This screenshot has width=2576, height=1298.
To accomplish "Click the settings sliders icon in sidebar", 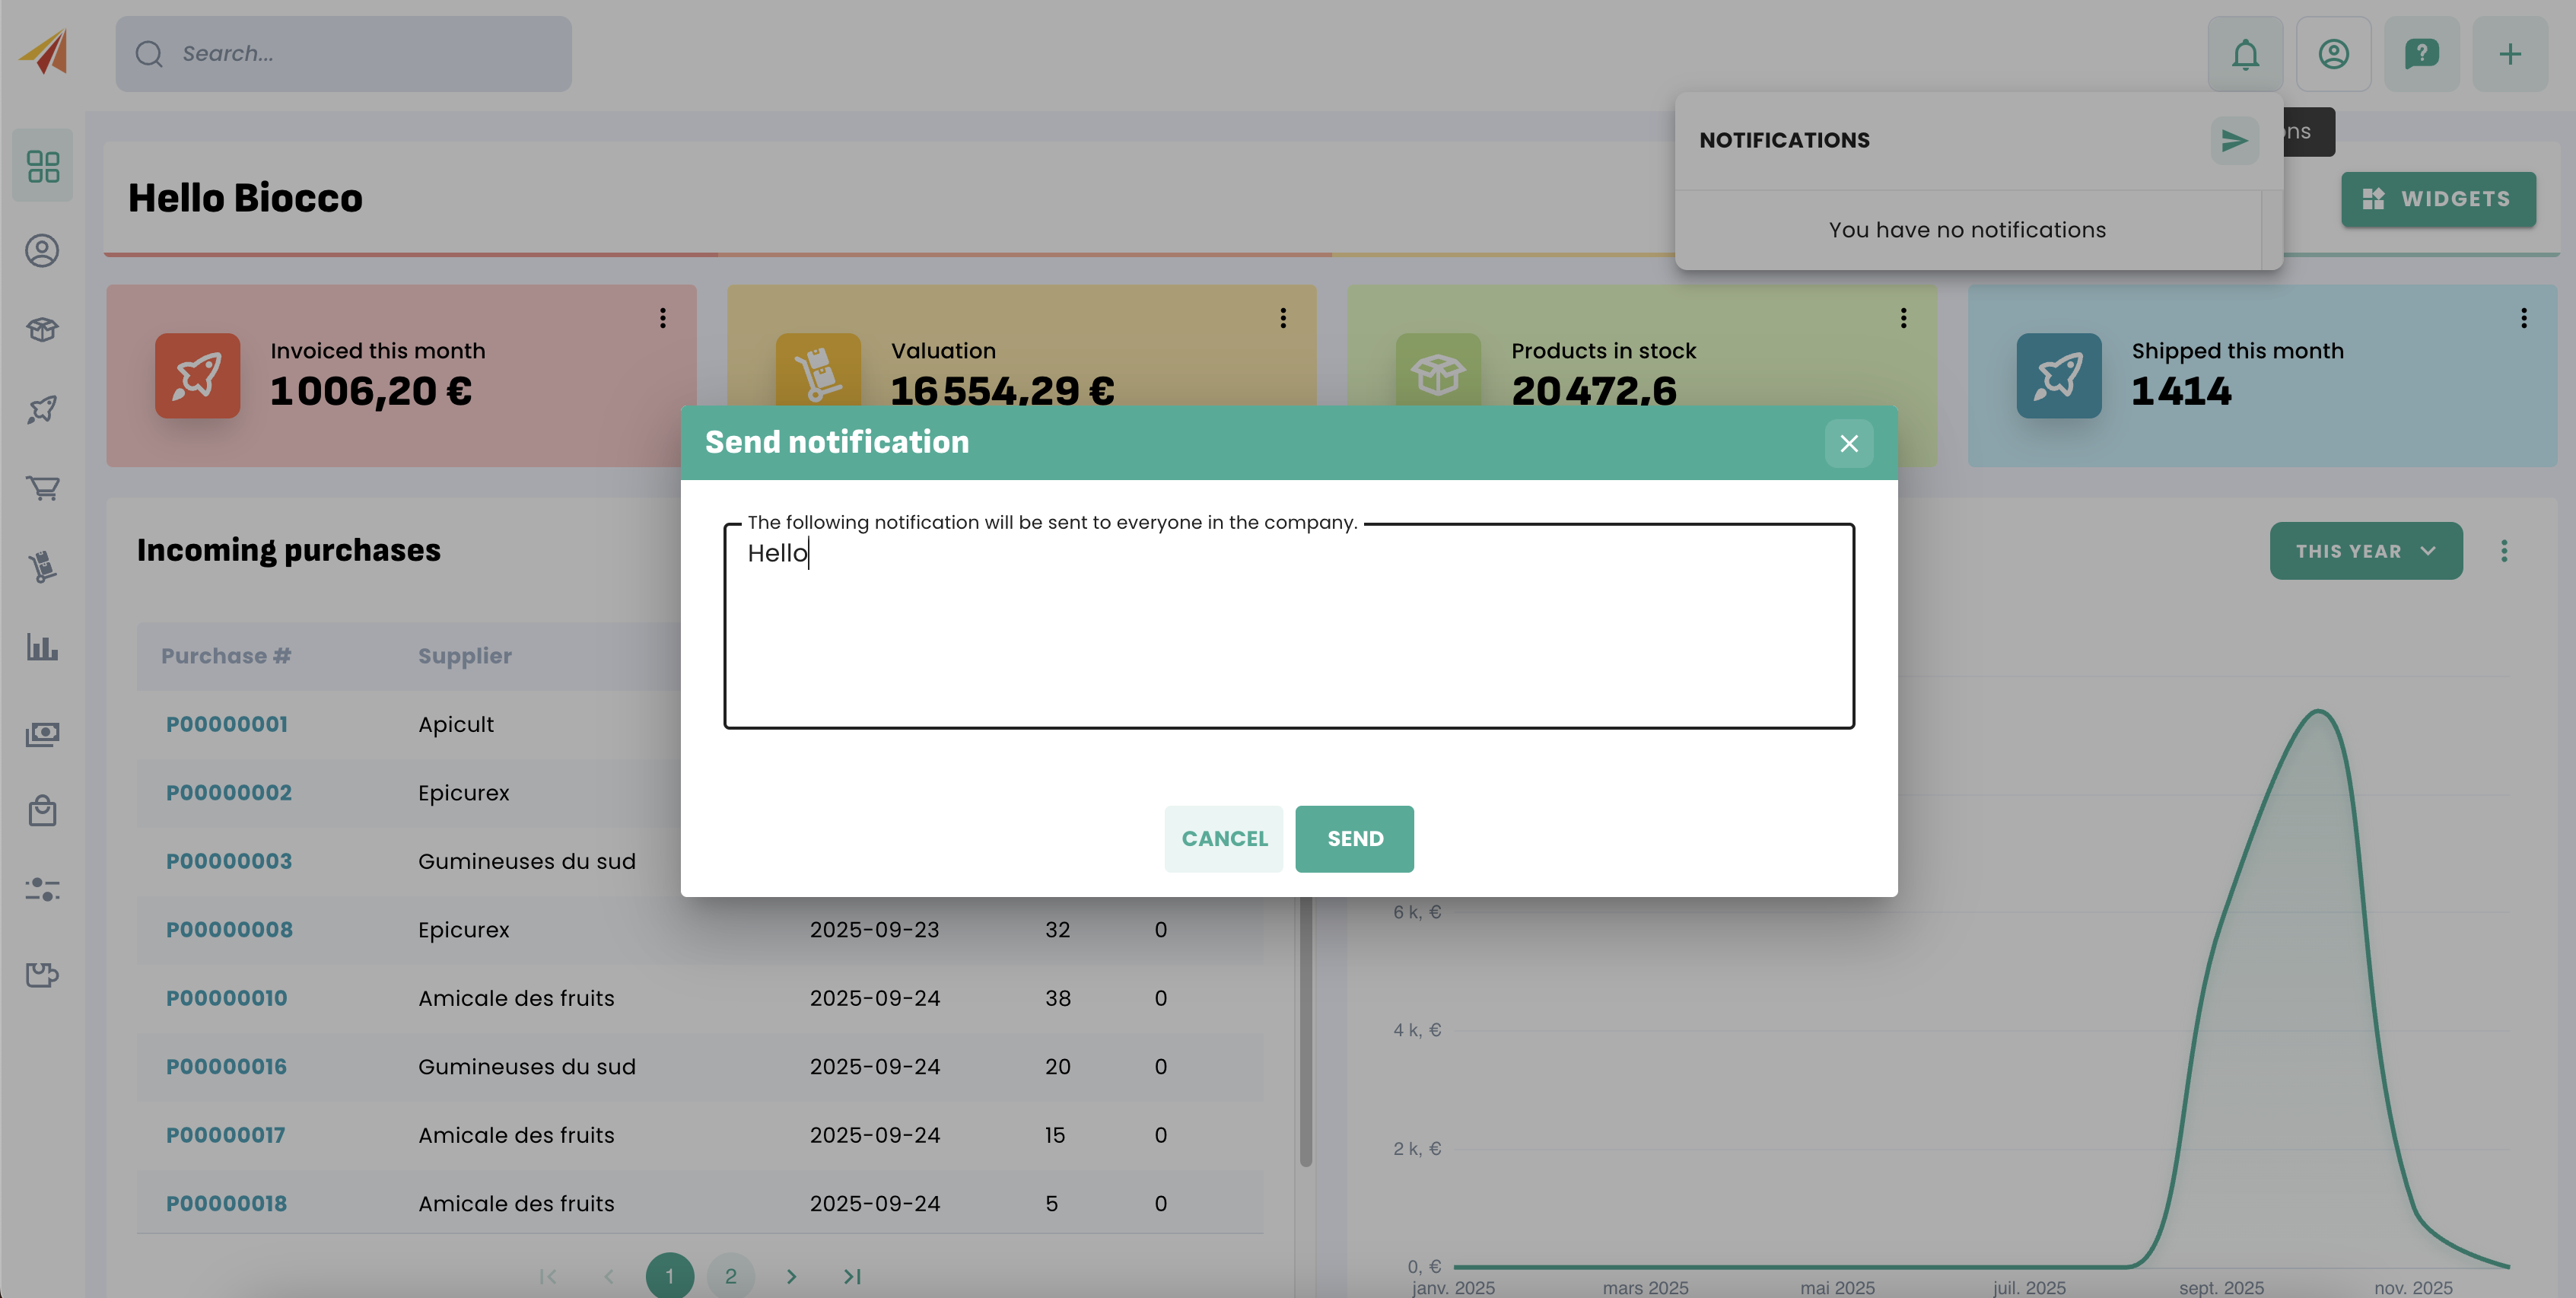I will (43, 889).
